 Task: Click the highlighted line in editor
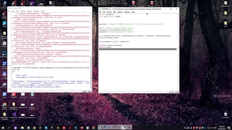tap(138, 49)
